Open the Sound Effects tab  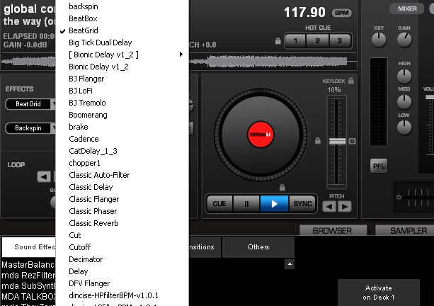click(29, 247)
